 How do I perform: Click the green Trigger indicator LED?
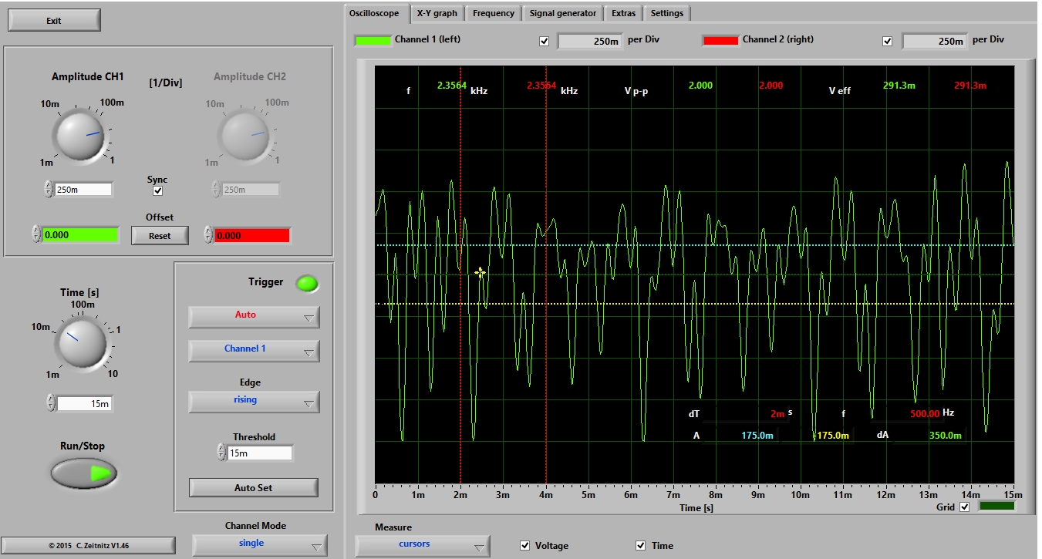308,284
